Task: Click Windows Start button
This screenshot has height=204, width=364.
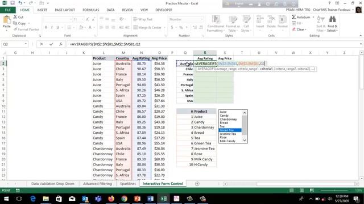Action: tap(6, 199)
